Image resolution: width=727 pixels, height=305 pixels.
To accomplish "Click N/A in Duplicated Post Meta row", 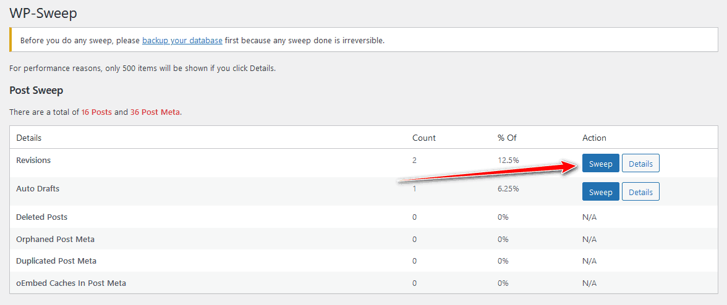I will (x=589, y=261).
